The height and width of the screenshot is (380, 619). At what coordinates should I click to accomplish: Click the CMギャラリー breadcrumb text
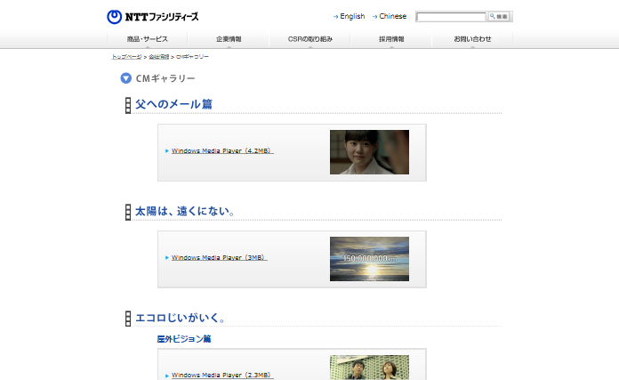click(192, 57)
